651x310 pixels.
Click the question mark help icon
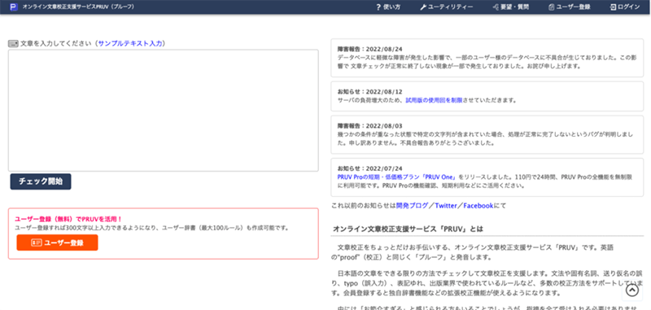(x=378, y=7)
